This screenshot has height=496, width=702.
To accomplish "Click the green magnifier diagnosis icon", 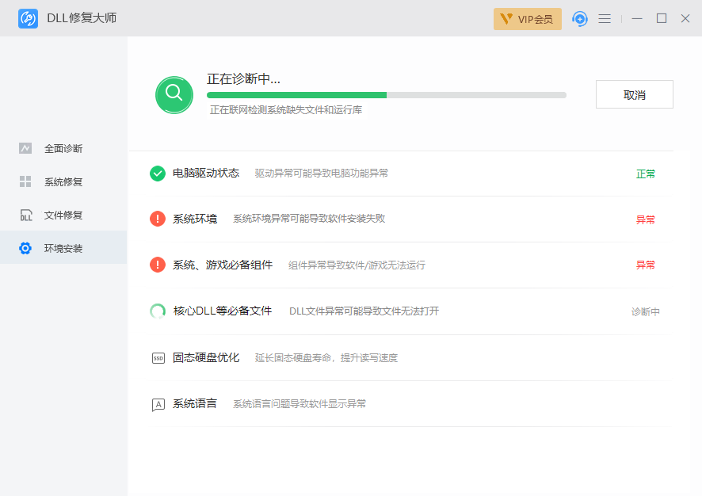I will 174,94.
